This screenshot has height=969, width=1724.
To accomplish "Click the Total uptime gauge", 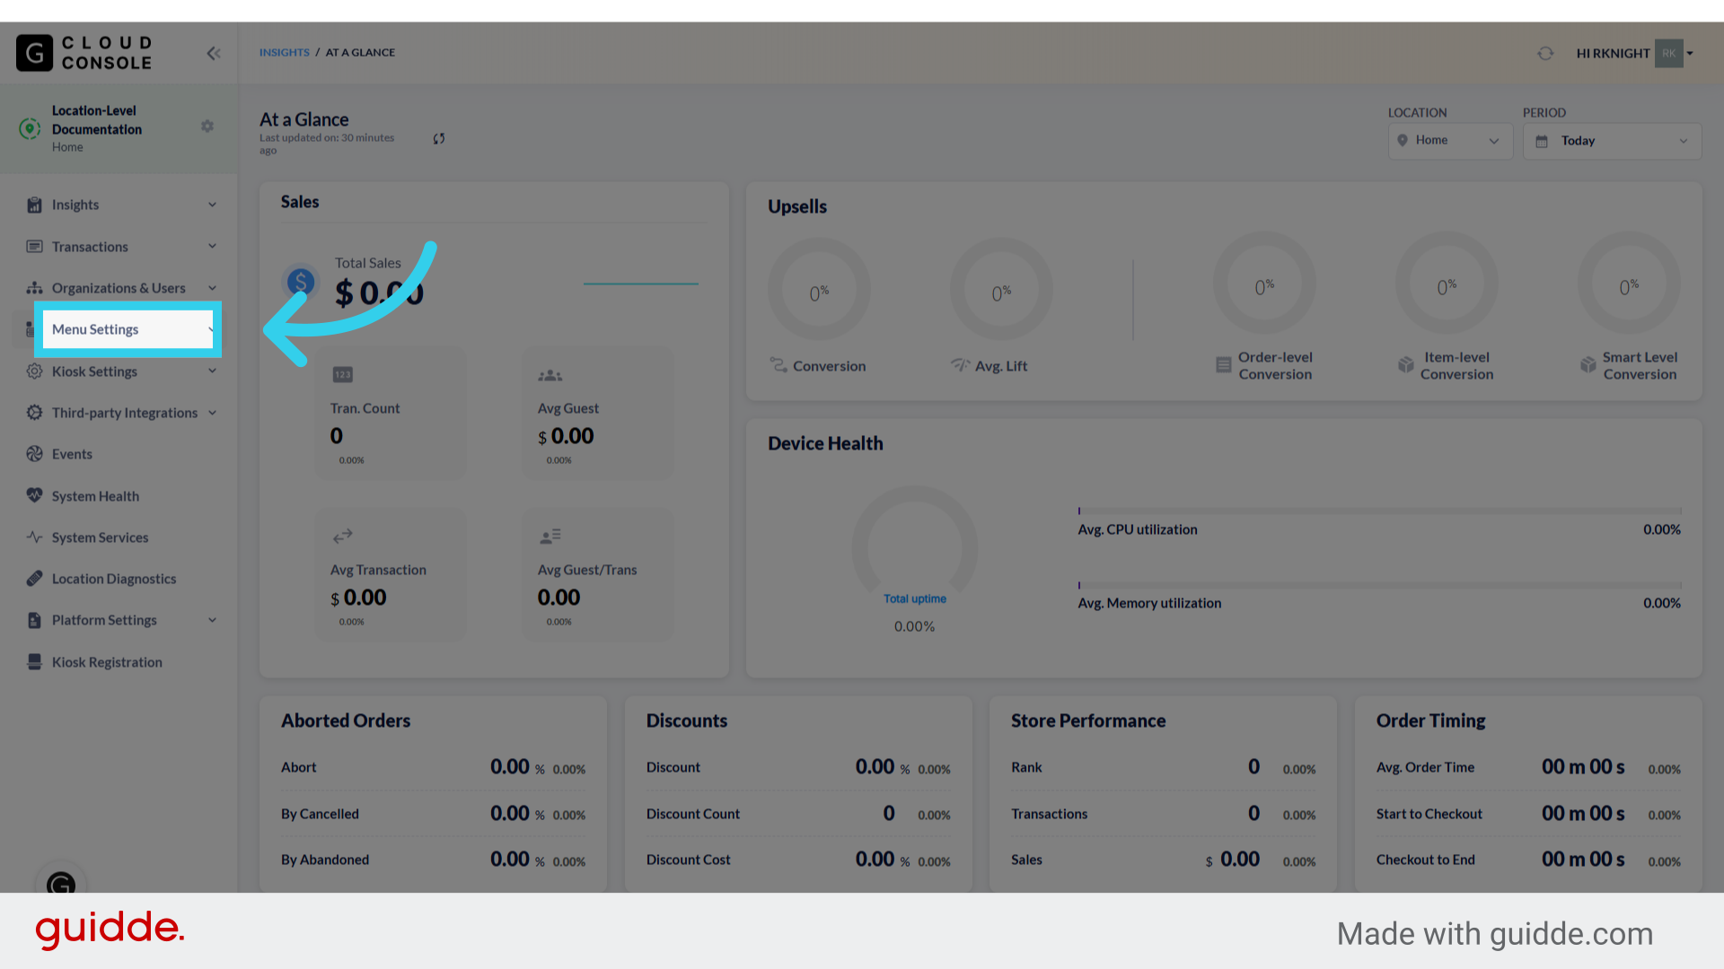I will (914, 538).
